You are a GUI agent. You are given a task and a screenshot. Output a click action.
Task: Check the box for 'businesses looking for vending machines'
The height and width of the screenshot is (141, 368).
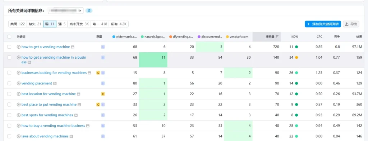point(9,73)
